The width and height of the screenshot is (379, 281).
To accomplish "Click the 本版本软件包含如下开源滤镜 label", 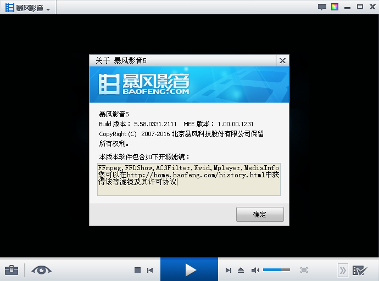I will click(x=144, y=156).
